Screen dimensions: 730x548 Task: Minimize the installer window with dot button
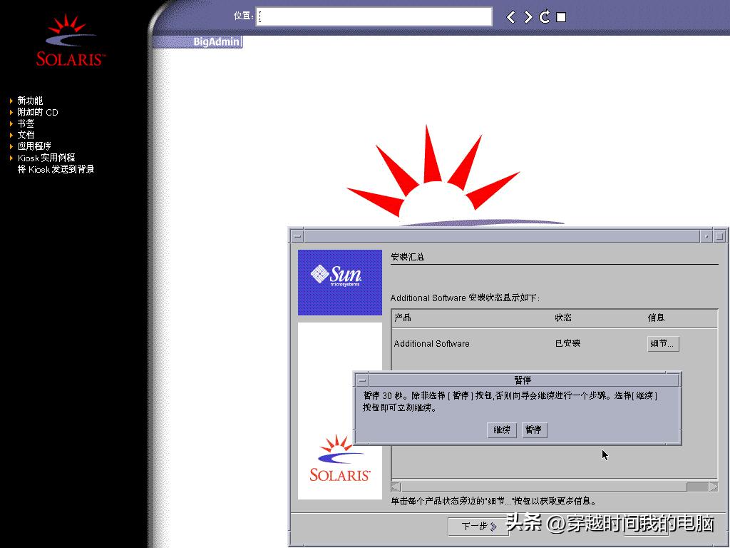706,236
